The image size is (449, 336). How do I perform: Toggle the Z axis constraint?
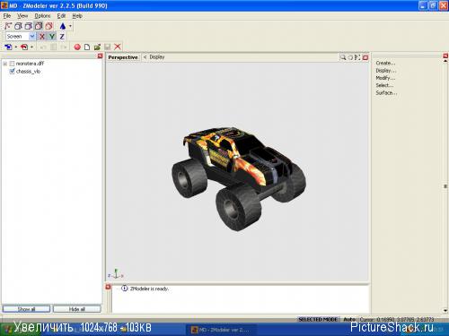62,37
